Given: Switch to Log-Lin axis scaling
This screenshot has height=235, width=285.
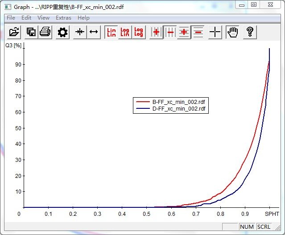Looking at the screenshot, I should coord(125,32).
